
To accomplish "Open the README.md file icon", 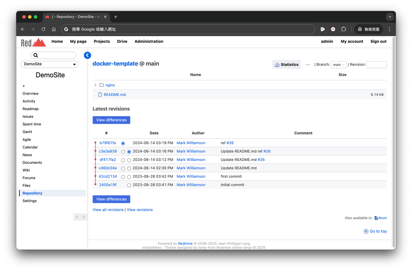I will [100, 94].
